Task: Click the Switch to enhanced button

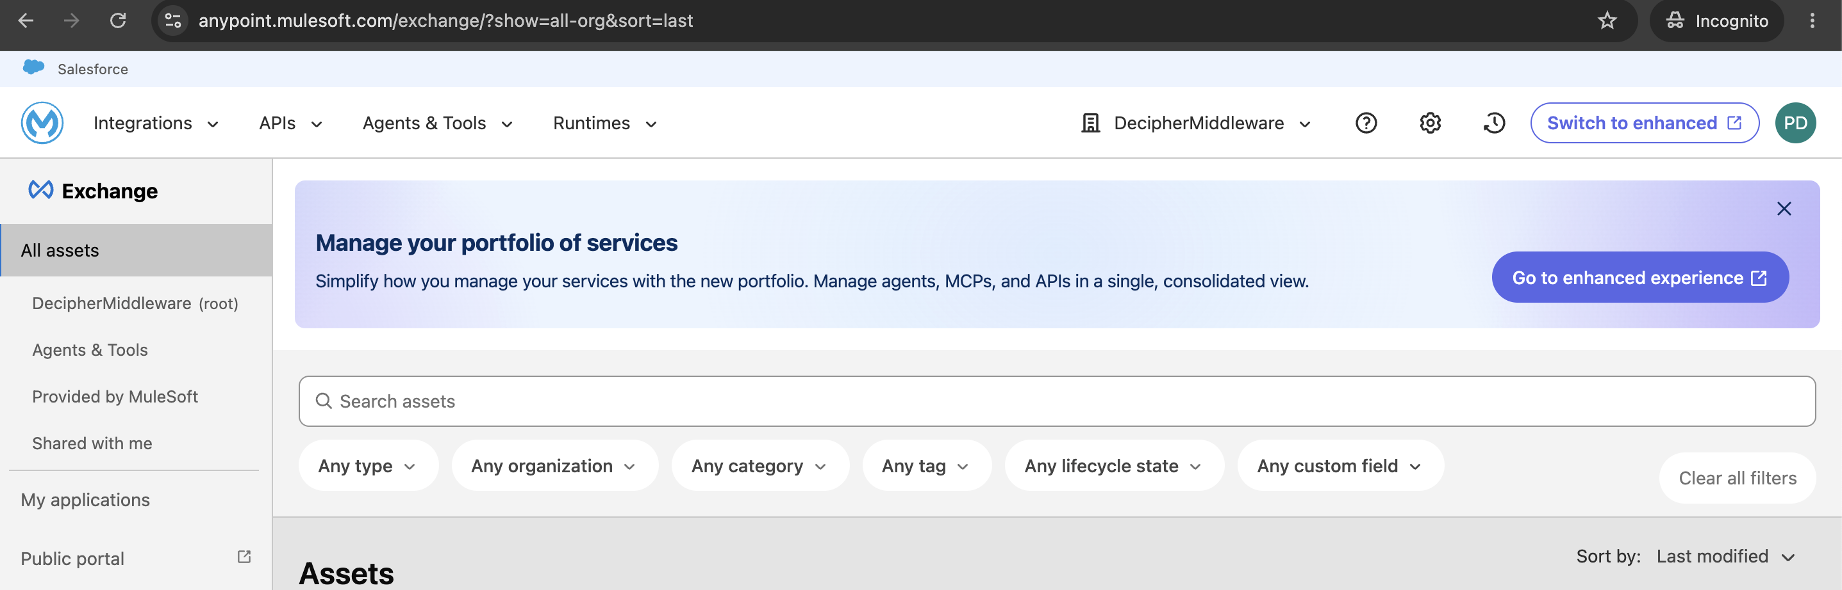Action: 1644,123
